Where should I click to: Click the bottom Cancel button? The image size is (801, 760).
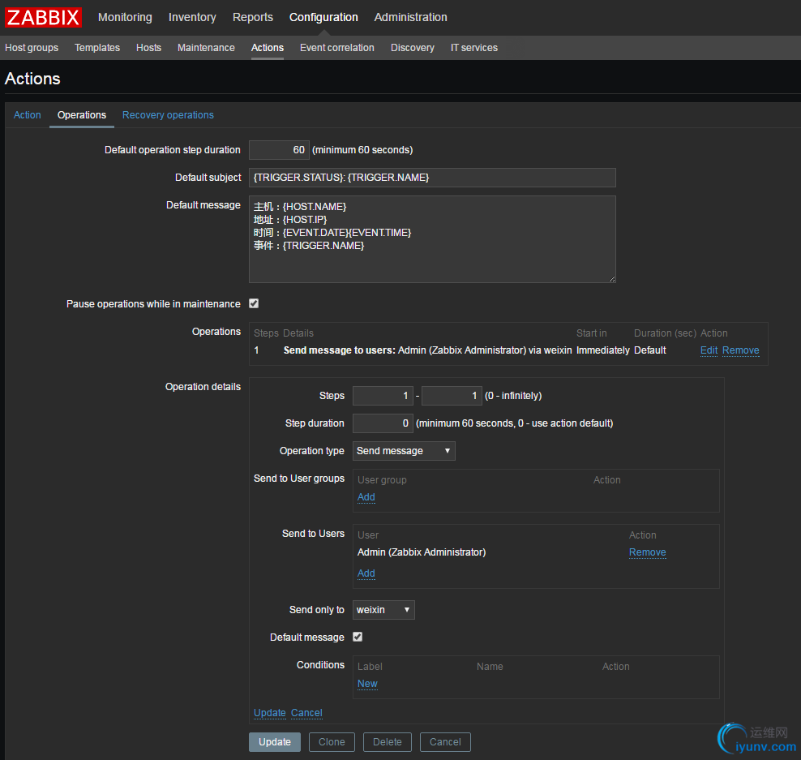445,741
